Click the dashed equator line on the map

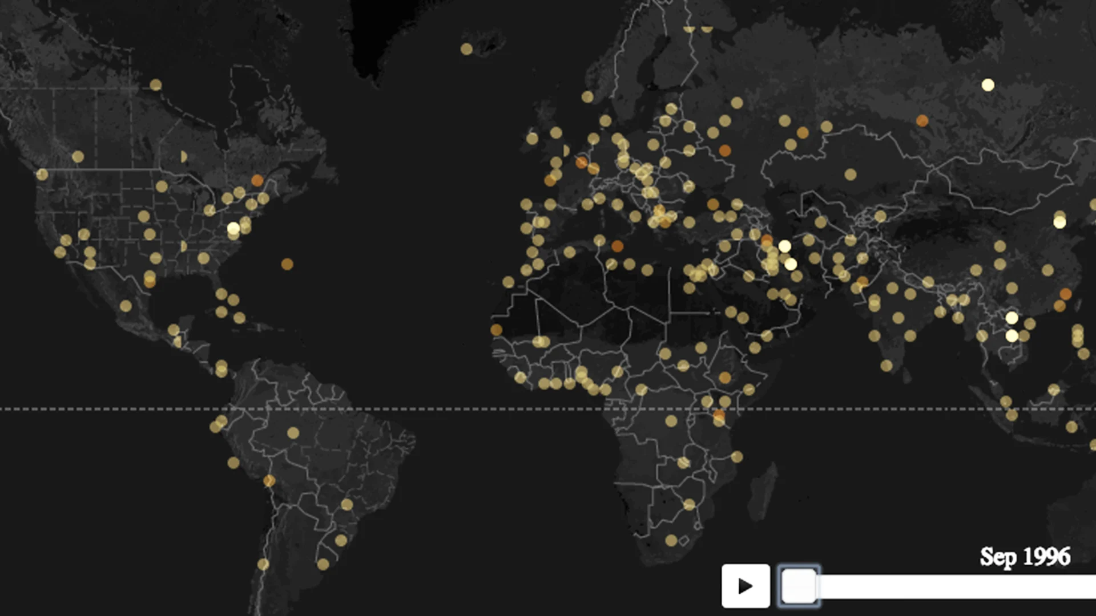click(400, 408)
